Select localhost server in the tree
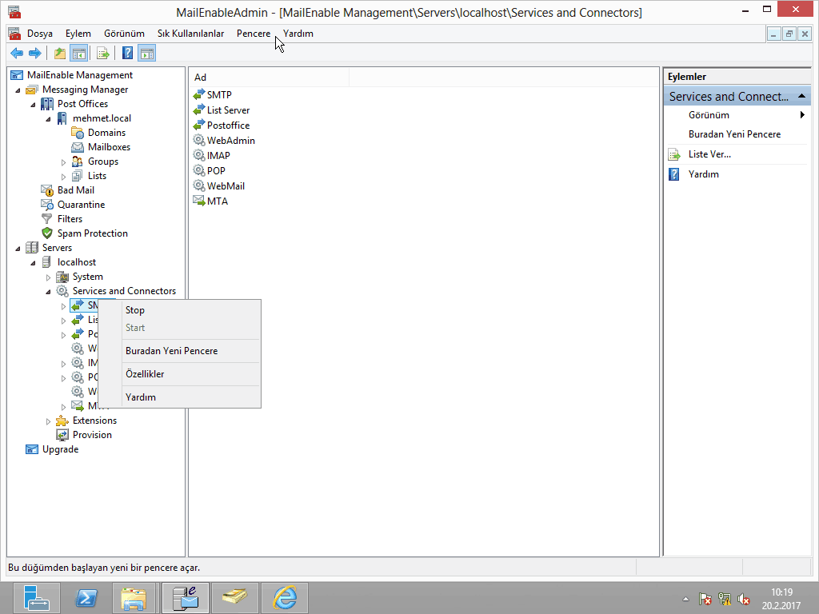819x614 pixels. tap(77, 262)
